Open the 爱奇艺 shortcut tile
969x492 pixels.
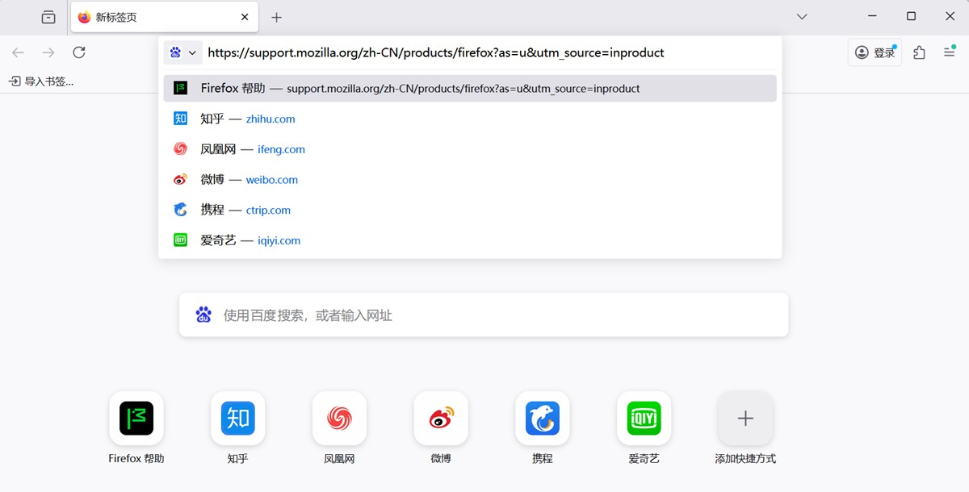tap(644, 419)
